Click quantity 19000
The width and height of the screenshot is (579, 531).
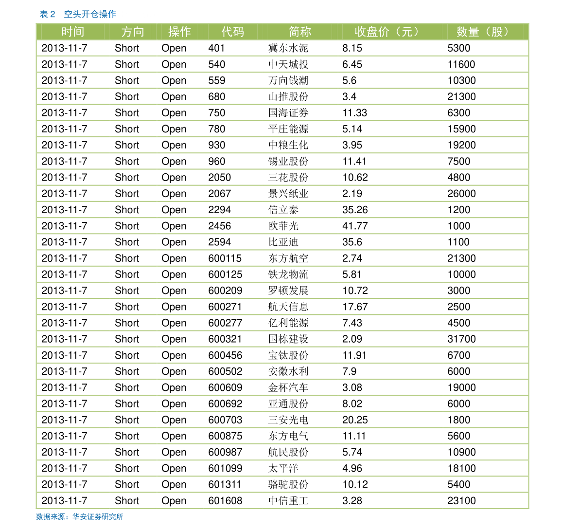(x=461, y=387)
